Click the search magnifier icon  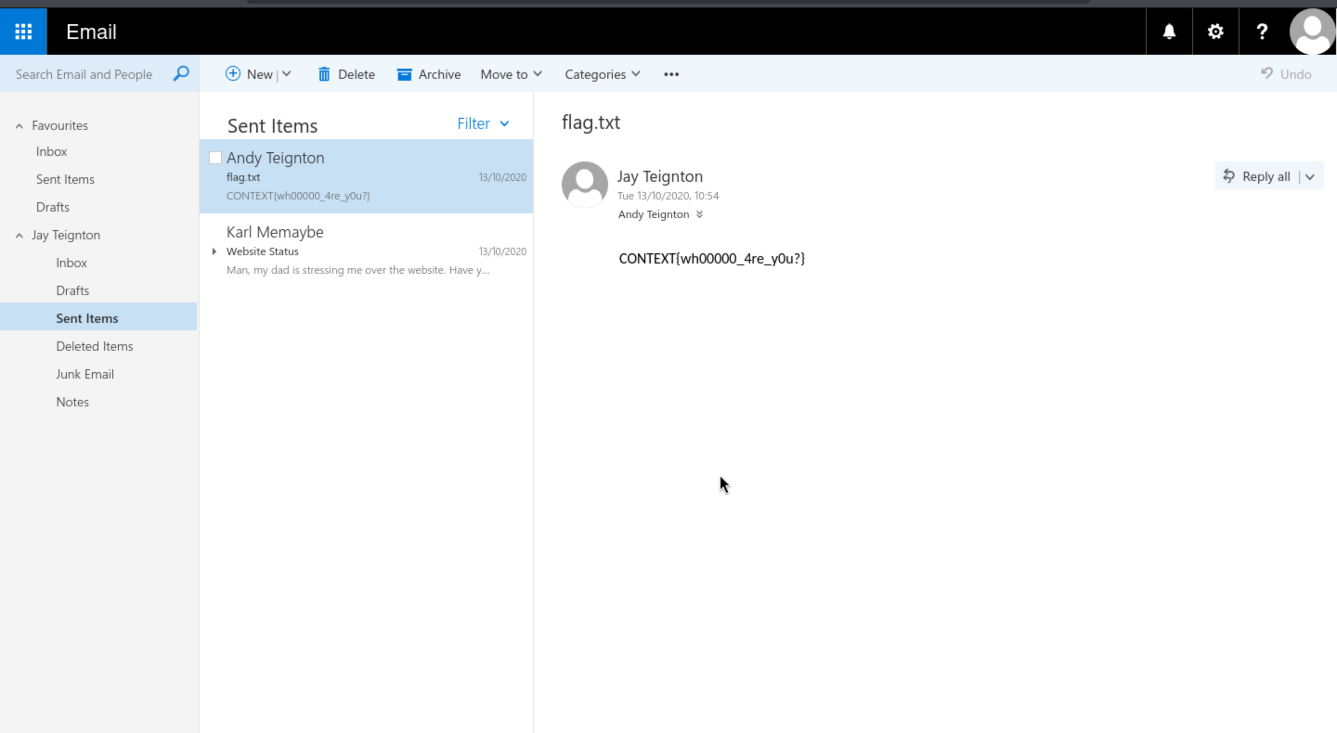coord(181,74)
